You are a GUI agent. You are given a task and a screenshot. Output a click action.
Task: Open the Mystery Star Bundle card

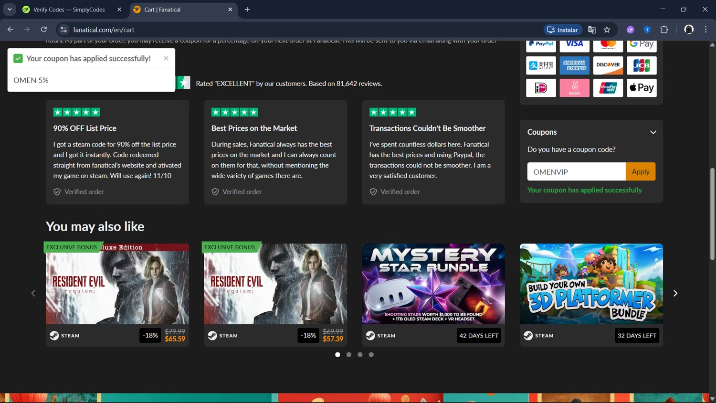[433, 295]
